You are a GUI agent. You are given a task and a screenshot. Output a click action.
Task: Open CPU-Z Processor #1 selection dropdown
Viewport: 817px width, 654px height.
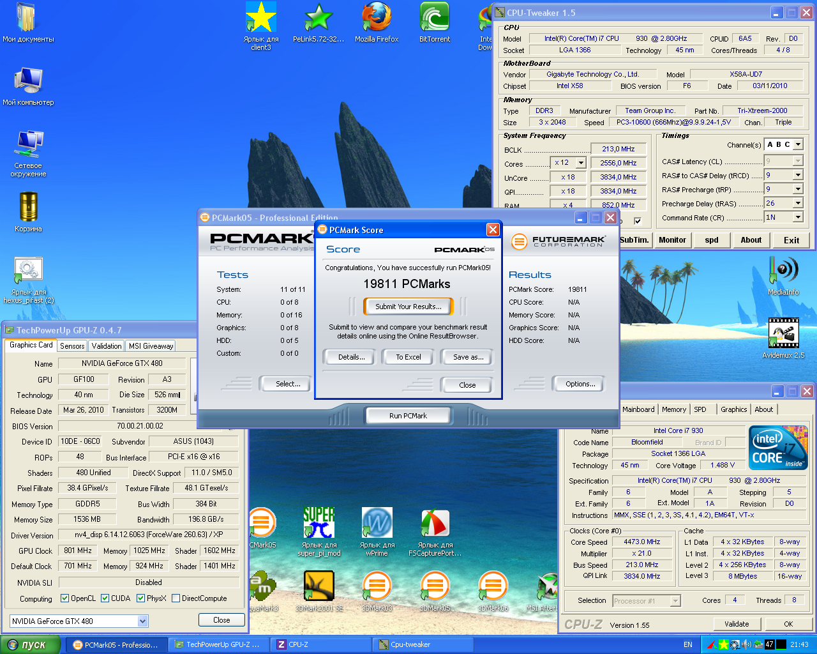pyautogui.click(x=675, y=601)
